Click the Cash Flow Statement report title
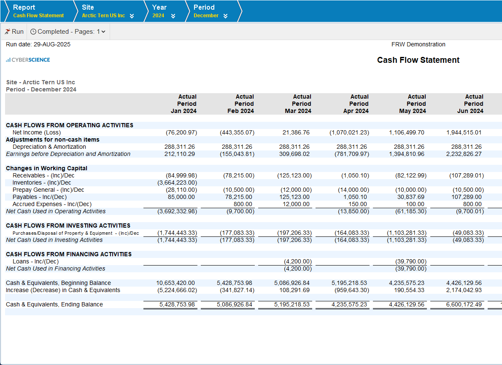The height and width of the screenshot is (365, 502). click(418, 60)
